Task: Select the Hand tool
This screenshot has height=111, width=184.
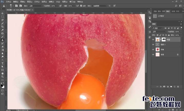Action: click(x=3, y=73)
